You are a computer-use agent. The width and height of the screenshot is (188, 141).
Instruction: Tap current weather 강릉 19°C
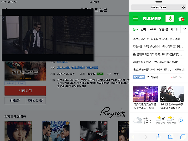(x=143, y=120)
